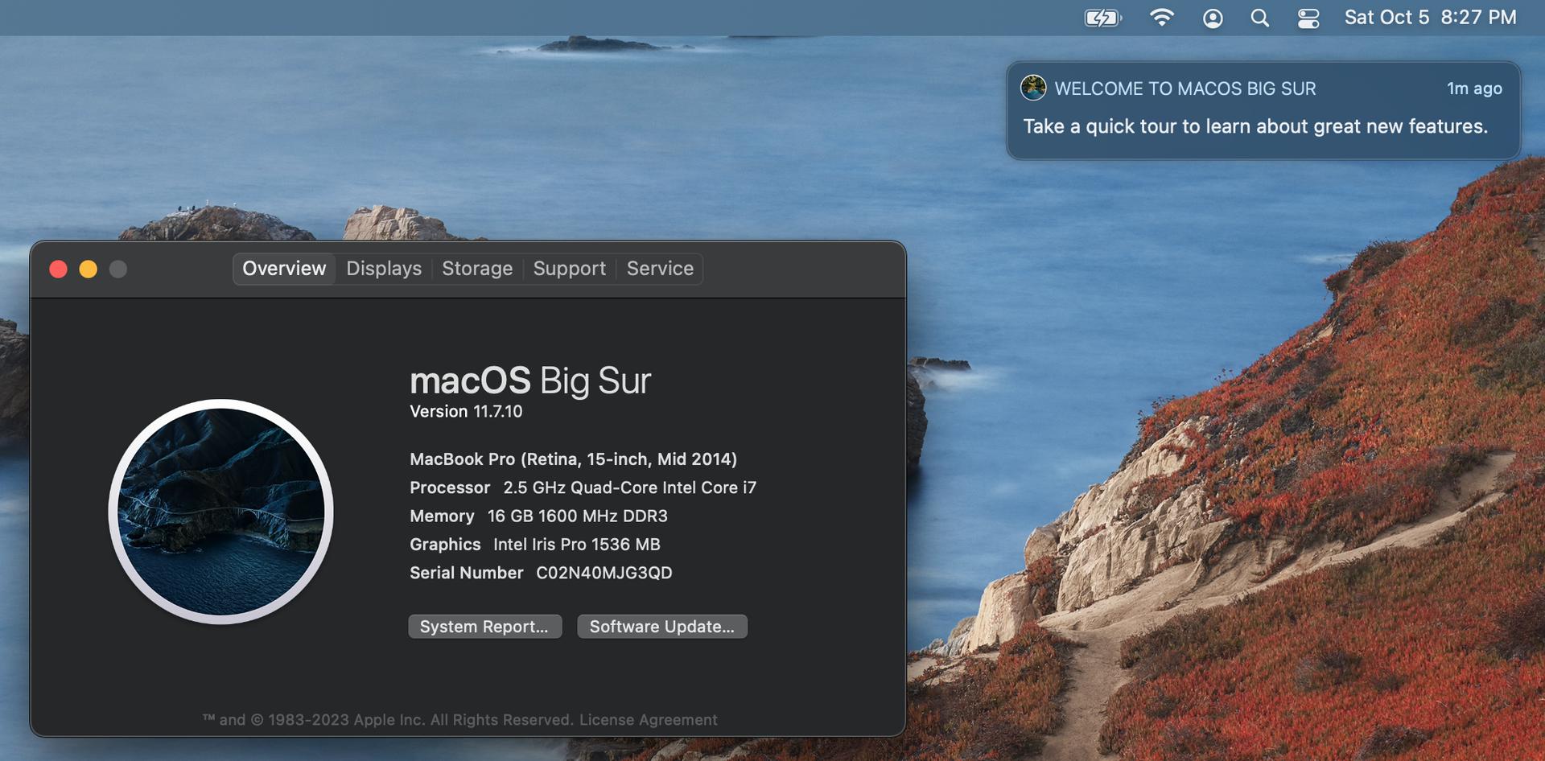Click the Version 11.7.10 text
Viewport: 1545px width, 761px height.
pyautogui.click(x=466, y=412)
